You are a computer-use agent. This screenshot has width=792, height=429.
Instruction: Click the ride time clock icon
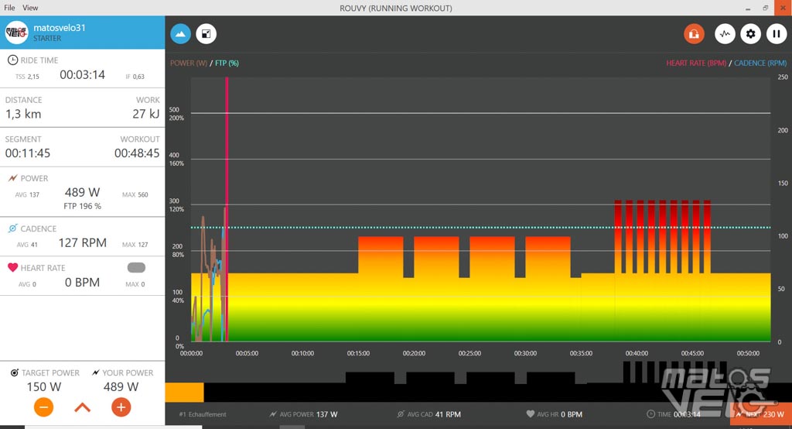[x=12, y=60]
